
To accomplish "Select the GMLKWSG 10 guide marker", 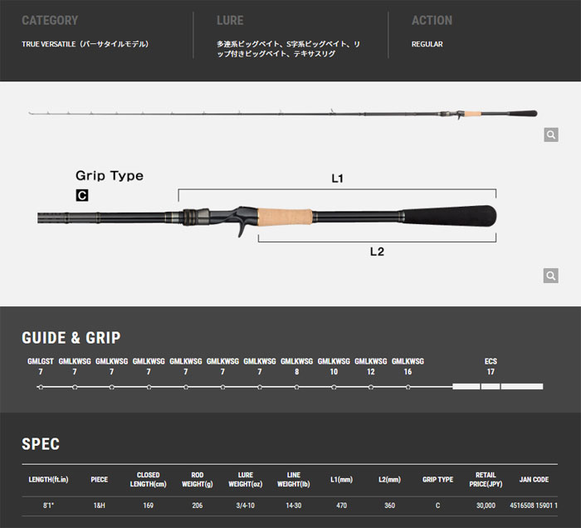I will pyautogui.click(x=334, y=387).
